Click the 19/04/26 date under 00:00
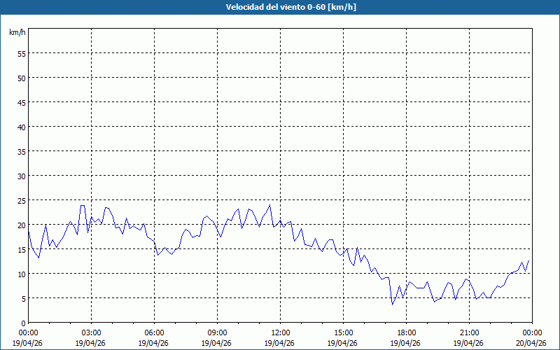The width and height of the screenshot is (560, 350). click(28, 343)
